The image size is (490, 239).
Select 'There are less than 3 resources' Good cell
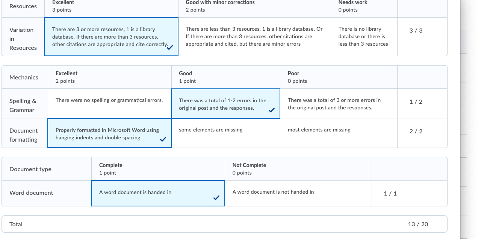254,37
